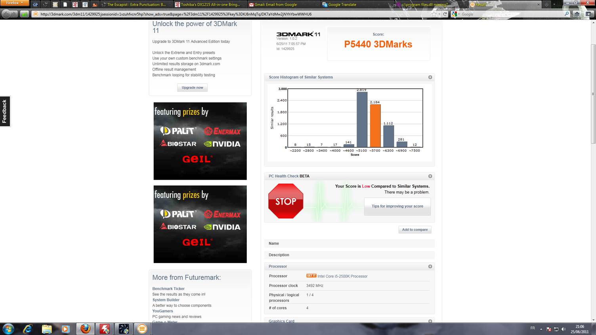The width and height of the screenshot is (596, 335).
Task: Open the Intel Core i5-2500K Processor link
Action: (x=342, y=276)
